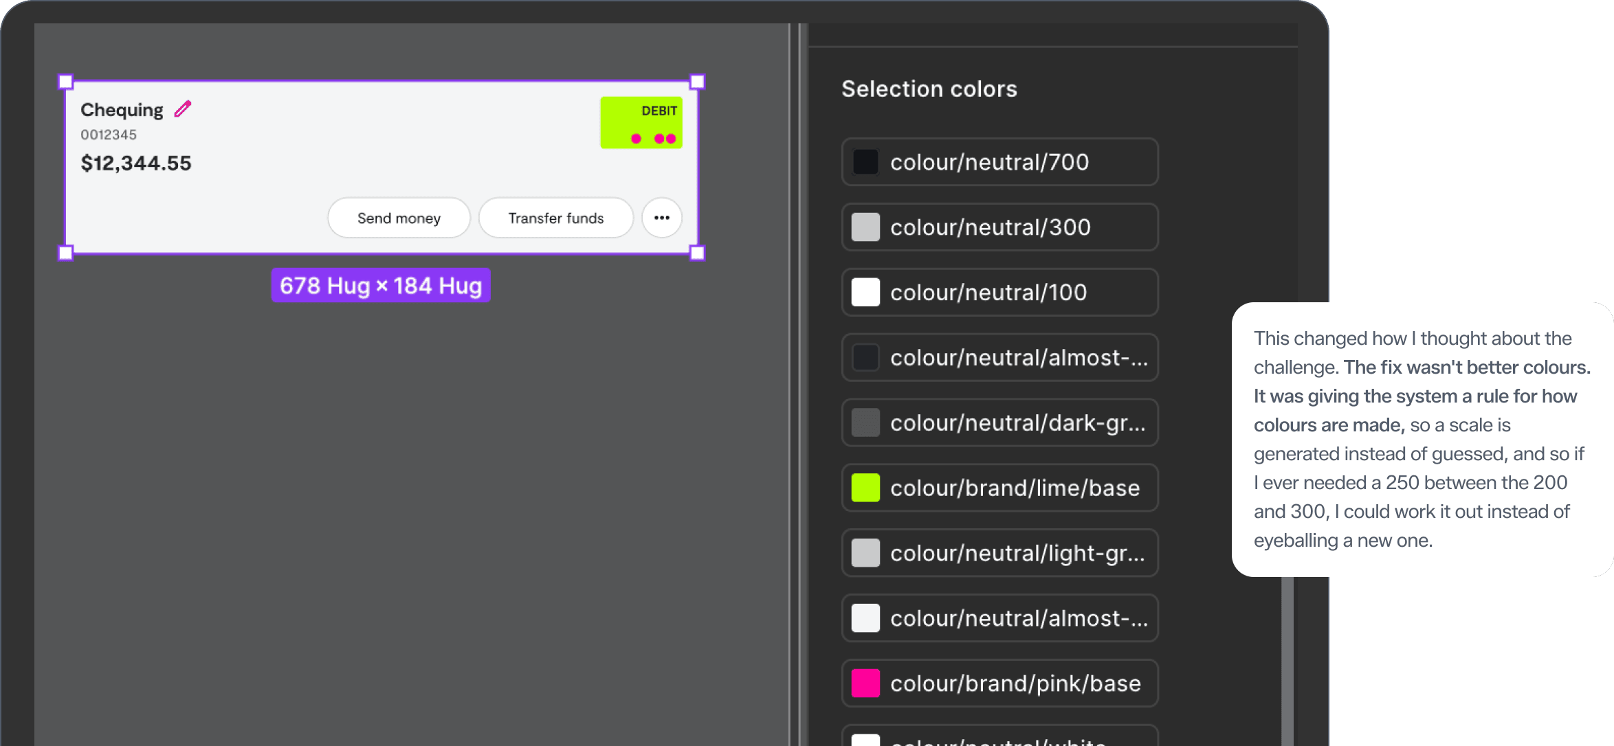Click the colour/neutral/100 swatch

point(865,293)
